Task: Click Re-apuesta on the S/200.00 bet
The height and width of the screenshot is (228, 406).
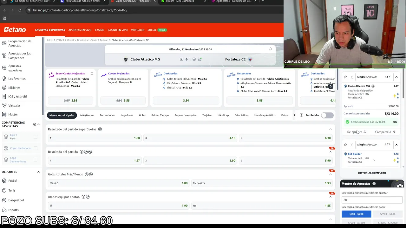Action: coord(357,132)
